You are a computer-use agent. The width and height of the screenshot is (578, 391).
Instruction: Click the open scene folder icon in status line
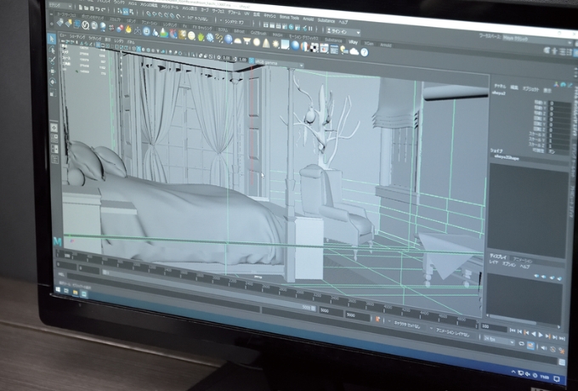(88, 8)
